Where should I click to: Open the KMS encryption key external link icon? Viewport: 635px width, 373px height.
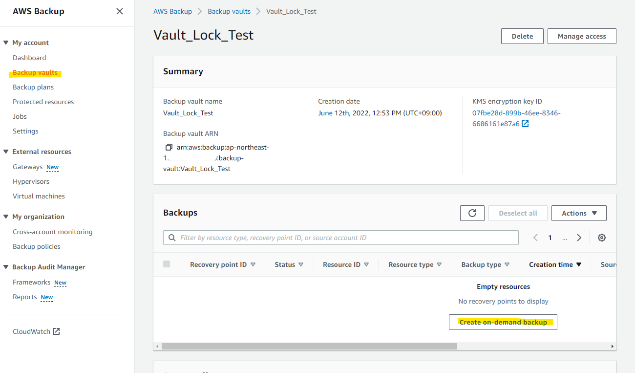tap(525, 123)
